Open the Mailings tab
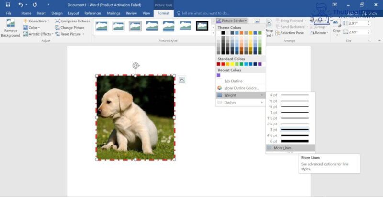 pyautogui.click(x=113, y=13)
